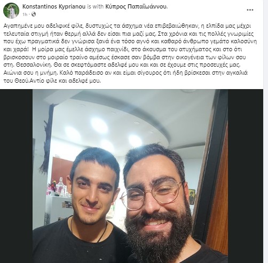The image size is (268, 263).
Task: Click the "is with" text in header
Action: click(x=96, y=7)
